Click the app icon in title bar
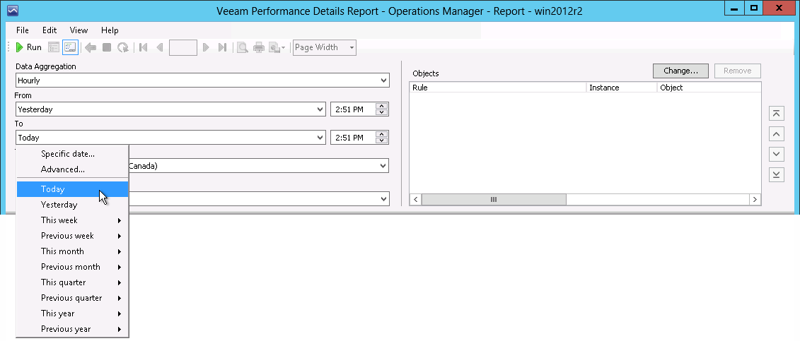Screen dimensions: 800x341 pyautogui.click(x=12, y=10)
